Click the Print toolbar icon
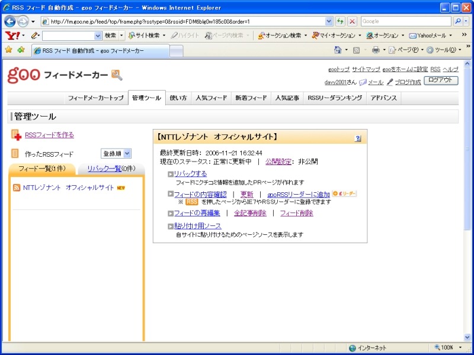The width and height of the screenshot is (474, 355). (376, 50)
